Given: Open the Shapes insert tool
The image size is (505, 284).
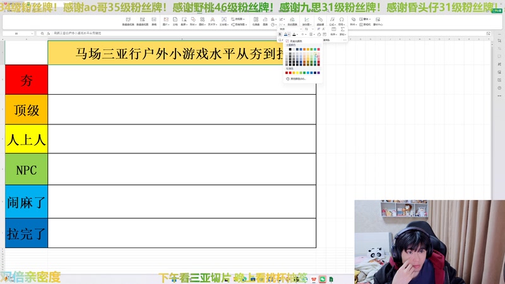Looking at the screenshot, I should point(193,21).
